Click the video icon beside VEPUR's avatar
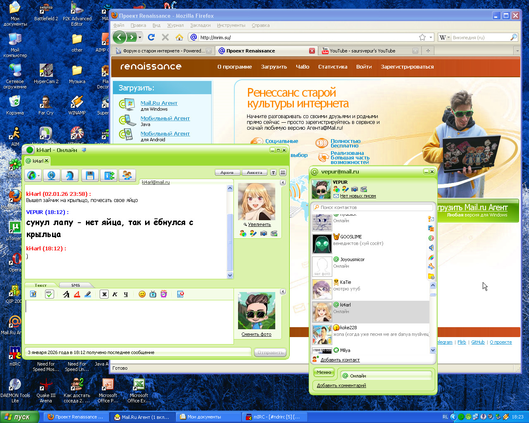 364,189
